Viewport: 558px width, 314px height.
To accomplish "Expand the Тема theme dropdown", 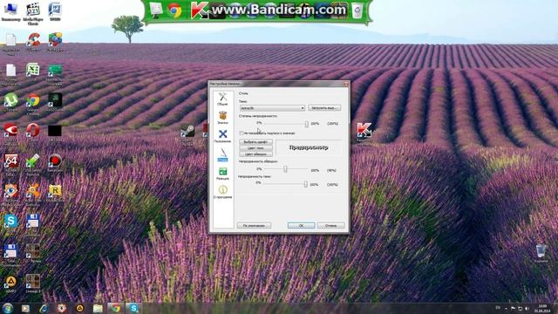I will [x=272, y=108].
